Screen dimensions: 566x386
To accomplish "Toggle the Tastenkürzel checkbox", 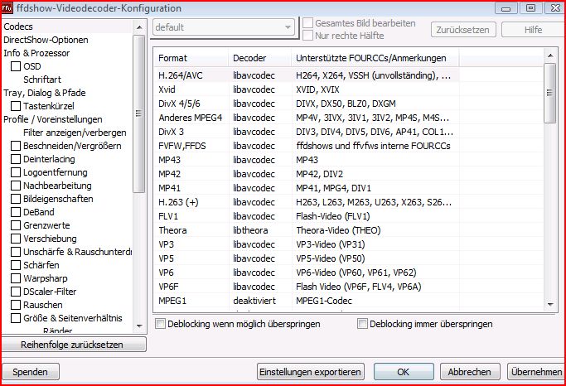I will tap(16, 106).
